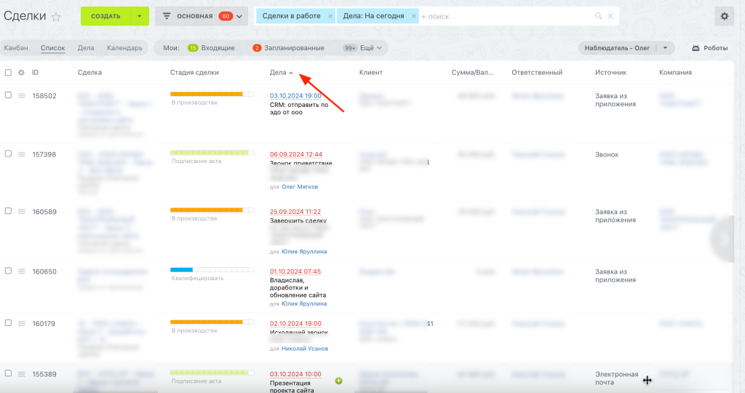Expand the Создать button dropdown arrow
This screenshot has height=393, width=745.
138,16
